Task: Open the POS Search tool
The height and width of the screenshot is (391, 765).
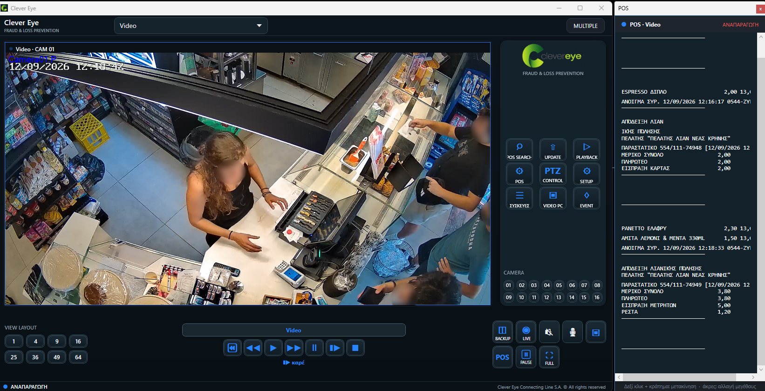Action: pos(519,150)
